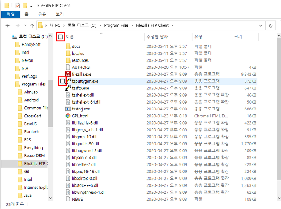Open the 홈 ribbon tab
Viewport: 281px width, 209px height.
click(x=27, y=14)
